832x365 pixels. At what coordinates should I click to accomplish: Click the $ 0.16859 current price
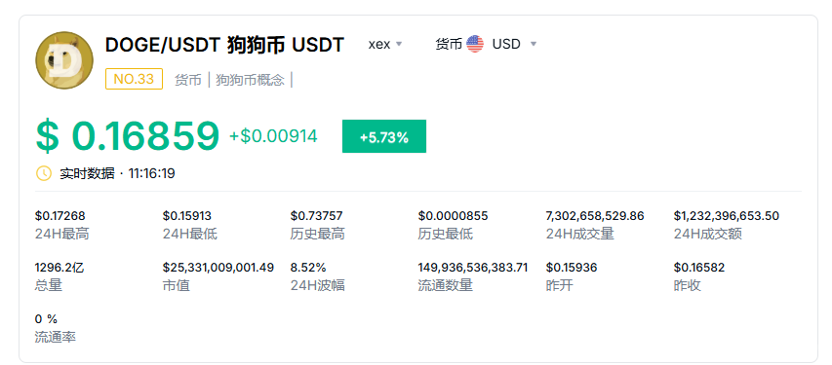pyautogui.click(x=128, y=136)
